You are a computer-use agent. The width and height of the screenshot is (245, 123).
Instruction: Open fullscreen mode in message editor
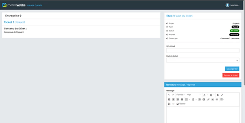169,104
